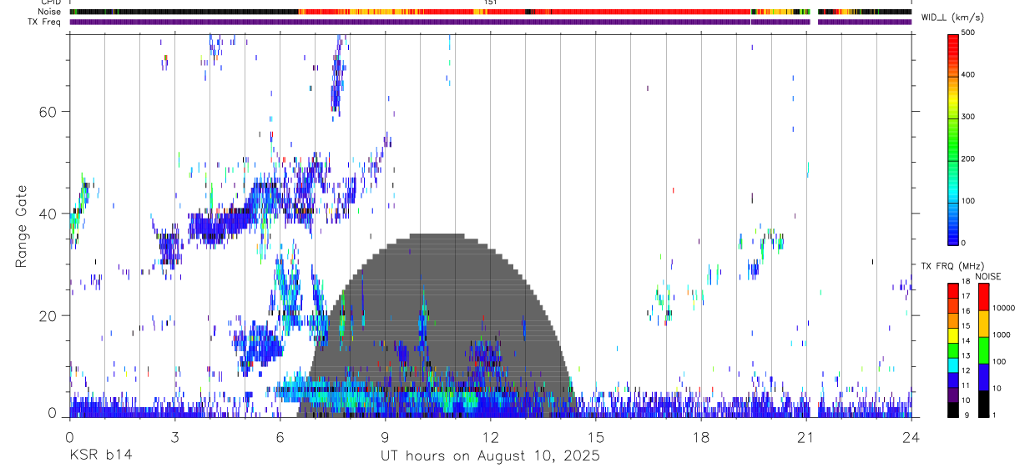1025x473 pixels.
Task: Click the 'TX FRQ (MHz)' legend title
Action: (952, 266)
